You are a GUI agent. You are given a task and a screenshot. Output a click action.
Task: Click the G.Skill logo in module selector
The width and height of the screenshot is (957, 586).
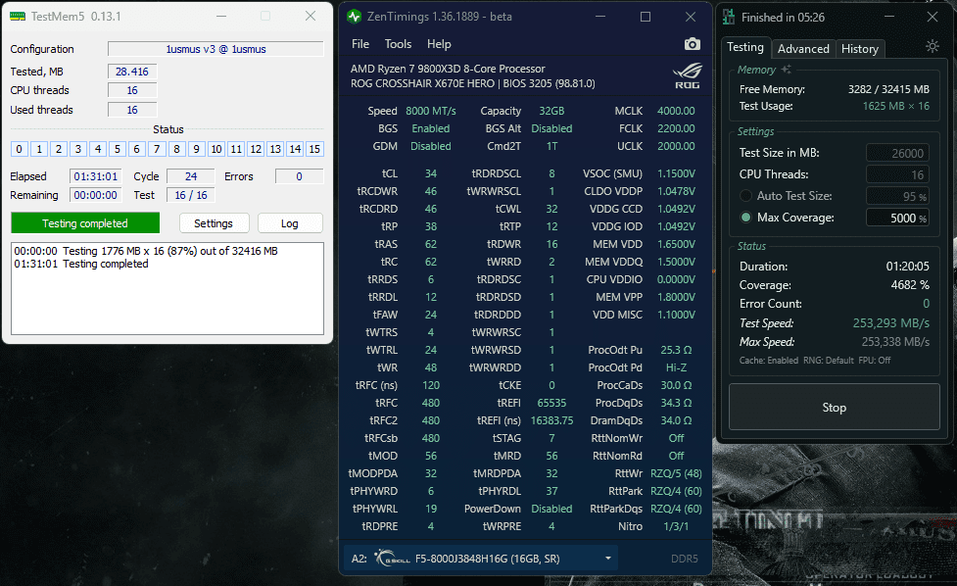point(392,558)
